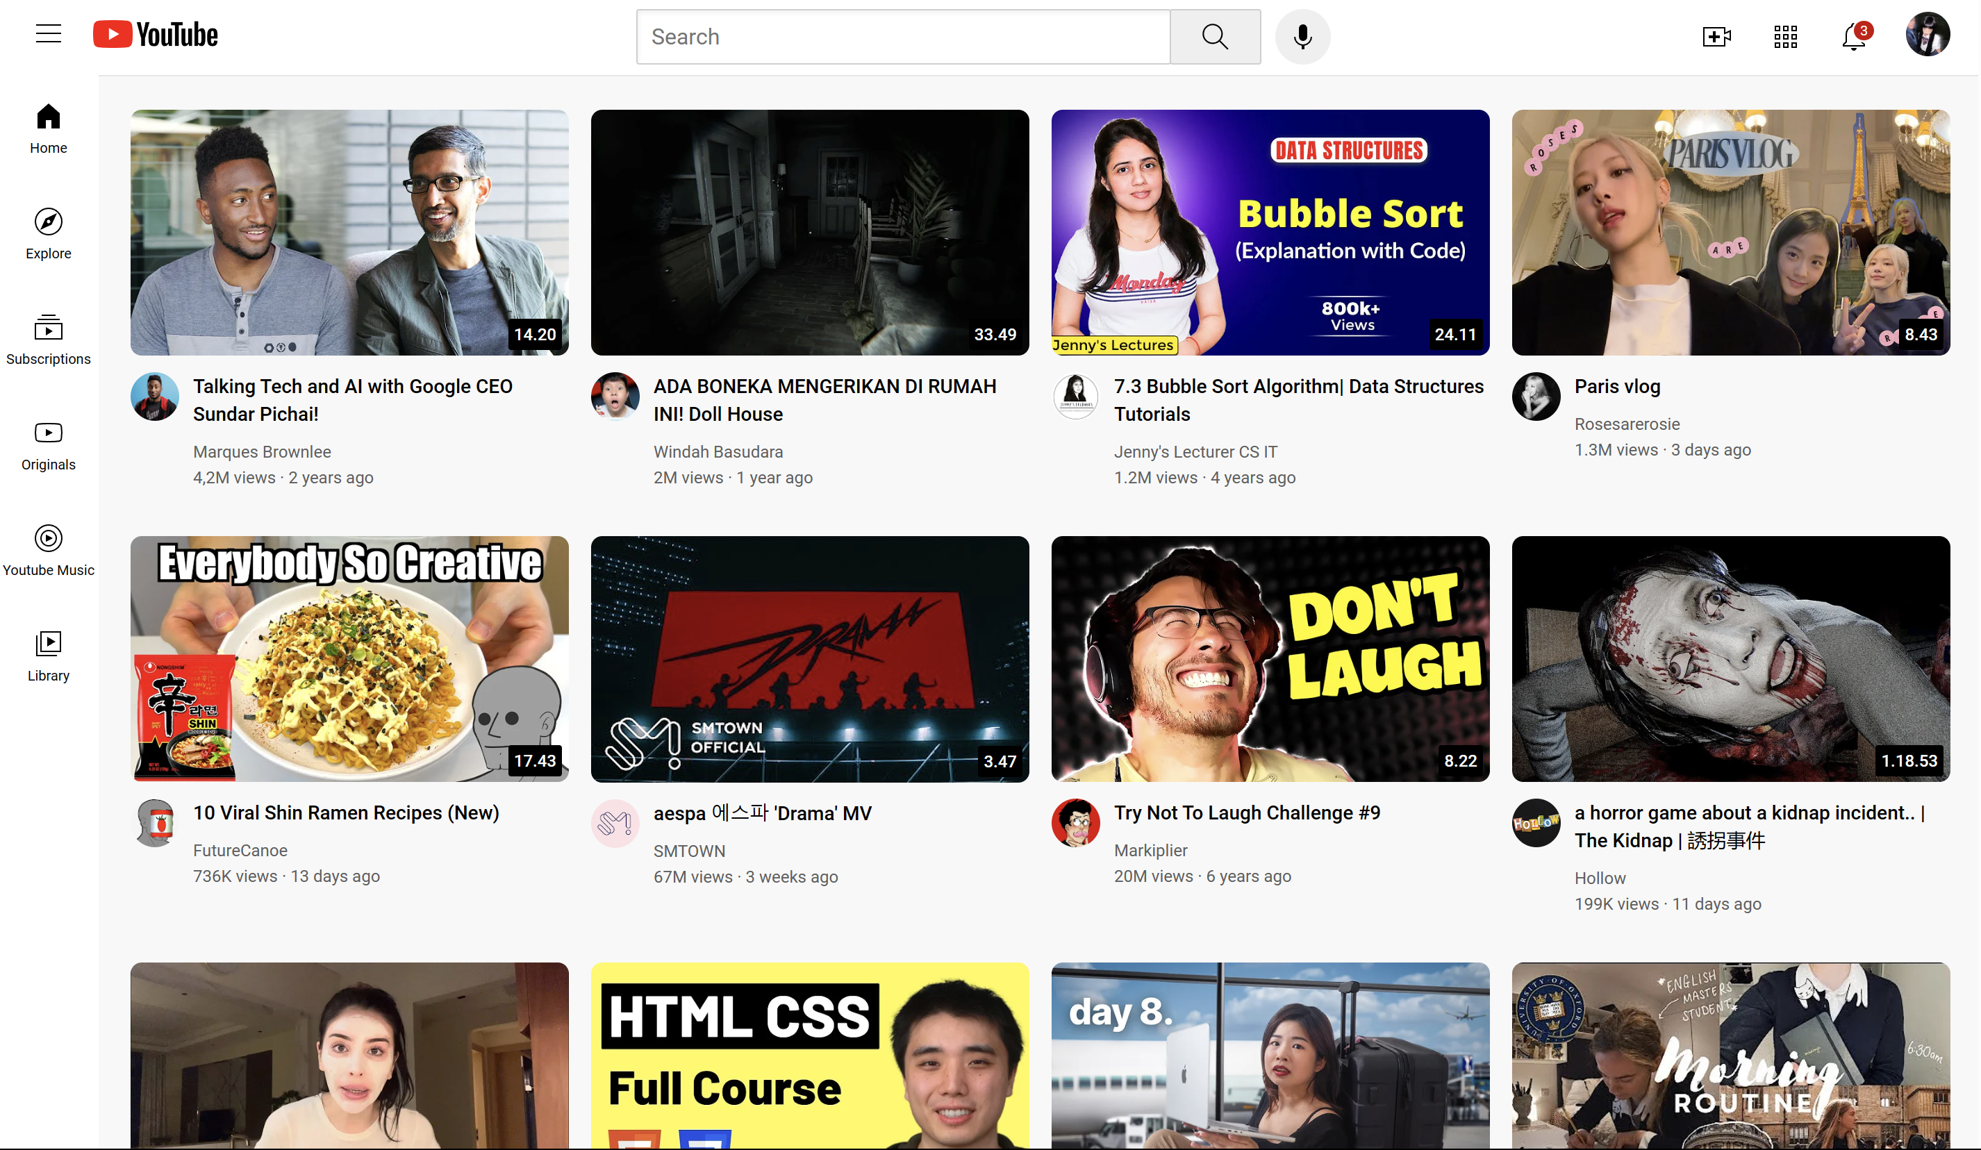Open FutureCanoe channel avatar

click(155, 823)
